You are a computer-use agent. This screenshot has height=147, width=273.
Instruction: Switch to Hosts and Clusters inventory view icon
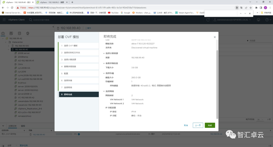click(x=3, y=33)
